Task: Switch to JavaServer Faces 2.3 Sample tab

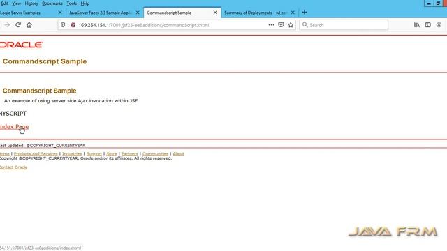Action: (104, 13)
